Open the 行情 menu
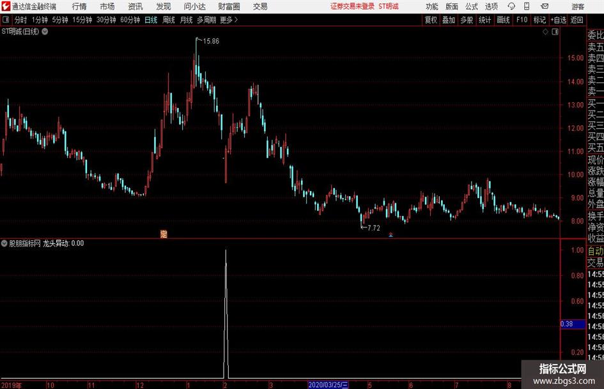This screenshot has width=604, height=389. tap(79, 6)
